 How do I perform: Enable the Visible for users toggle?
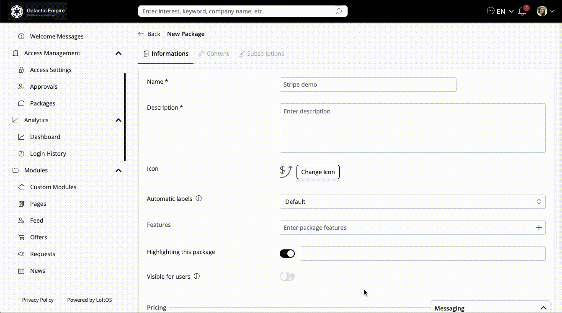pos(287,277)
